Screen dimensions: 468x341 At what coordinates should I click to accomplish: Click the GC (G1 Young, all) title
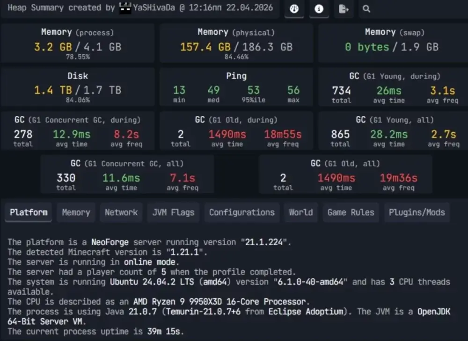[x=395, y=120]
